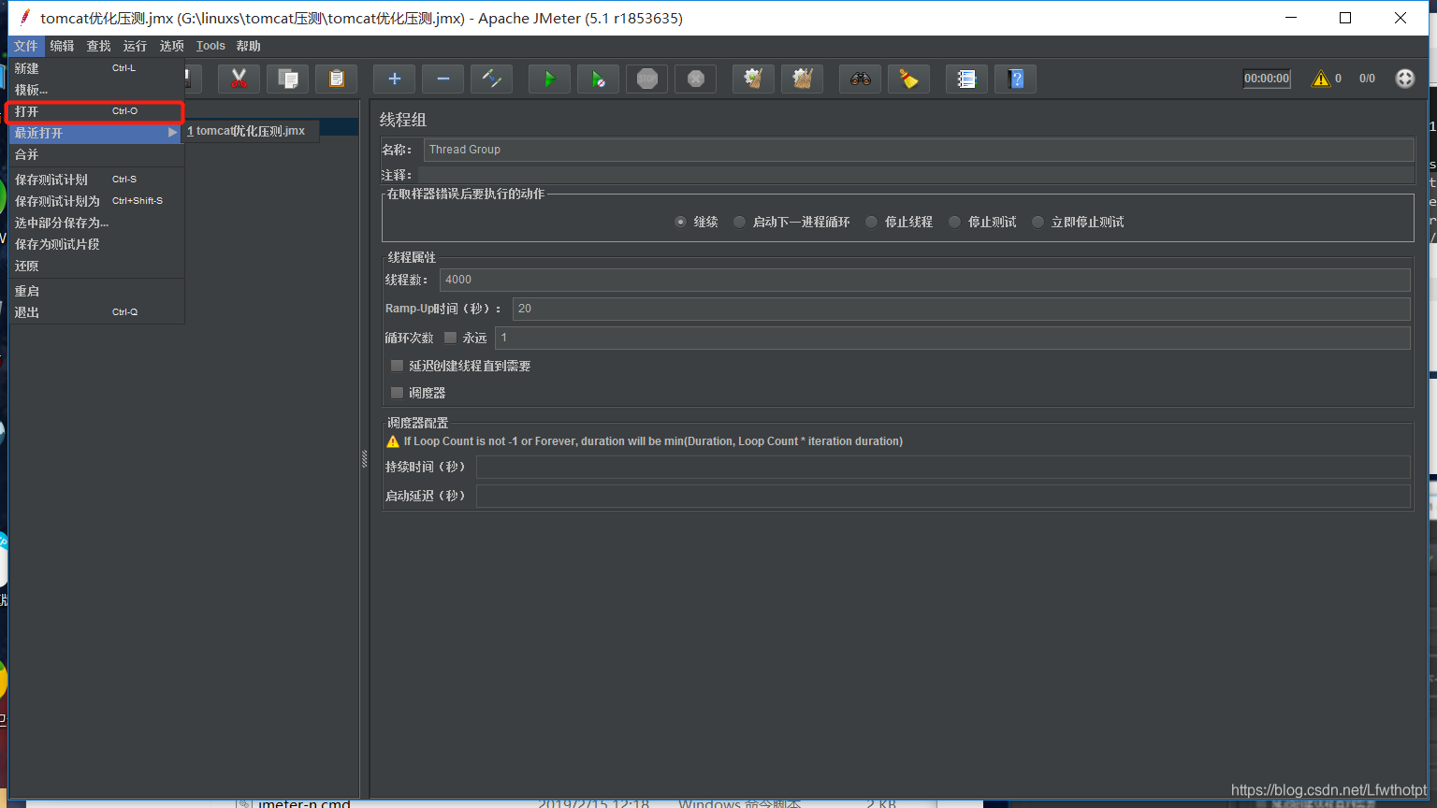
Task: Tick the 永远 loop forever checkbox
Action: 450,338
